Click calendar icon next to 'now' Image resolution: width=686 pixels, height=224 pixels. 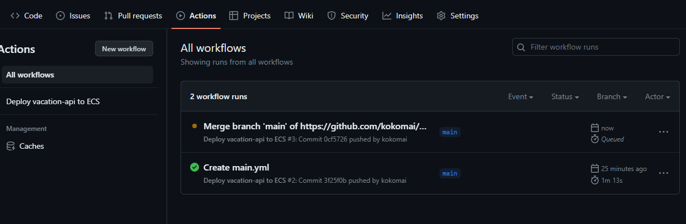coord(595,128)
